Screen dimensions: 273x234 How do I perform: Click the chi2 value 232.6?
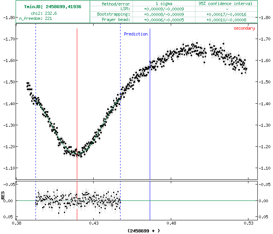pyautogui.click(x=51, y=13)
